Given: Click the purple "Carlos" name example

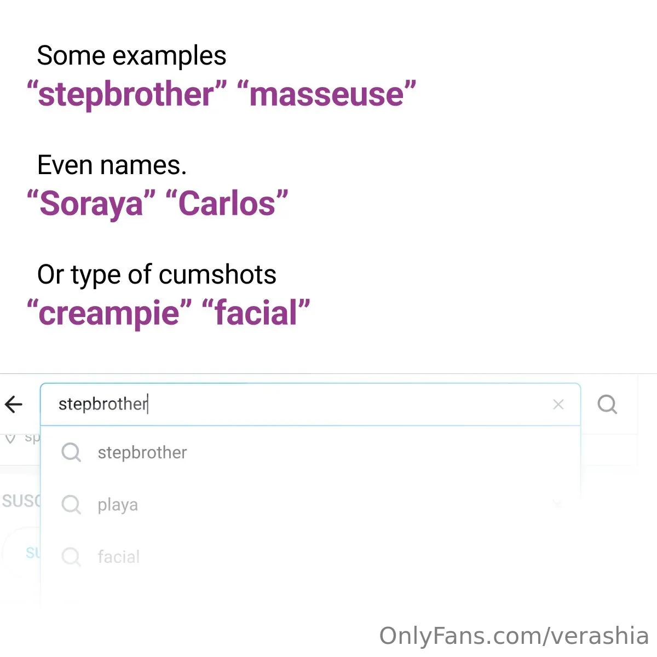Looking at the screenshot, I should tap(226, 204).
